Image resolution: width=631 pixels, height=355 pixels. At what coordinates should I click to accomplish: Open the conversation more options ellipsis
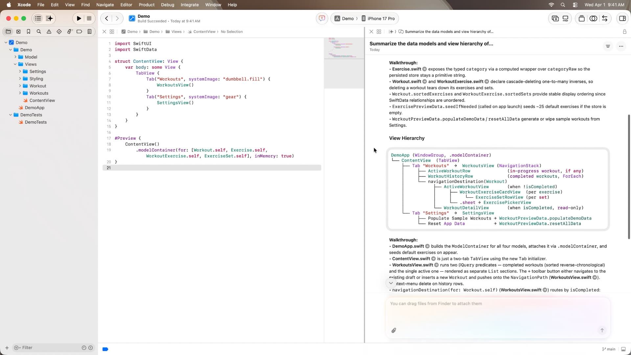click(621, 46)
